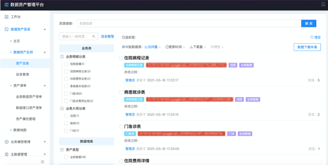This screenshot has width=328, height=165.
Task: Click the 请输入一级标签 input field
Action: (x=79, y=37)
